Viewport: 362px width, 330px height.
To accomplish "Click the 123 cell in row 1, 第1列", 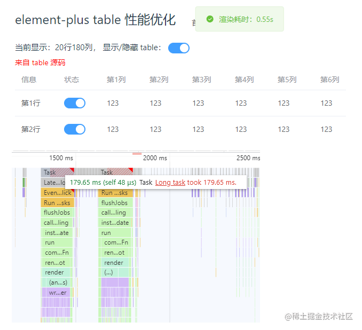I will pyautogui.click(x=113, y=103).
